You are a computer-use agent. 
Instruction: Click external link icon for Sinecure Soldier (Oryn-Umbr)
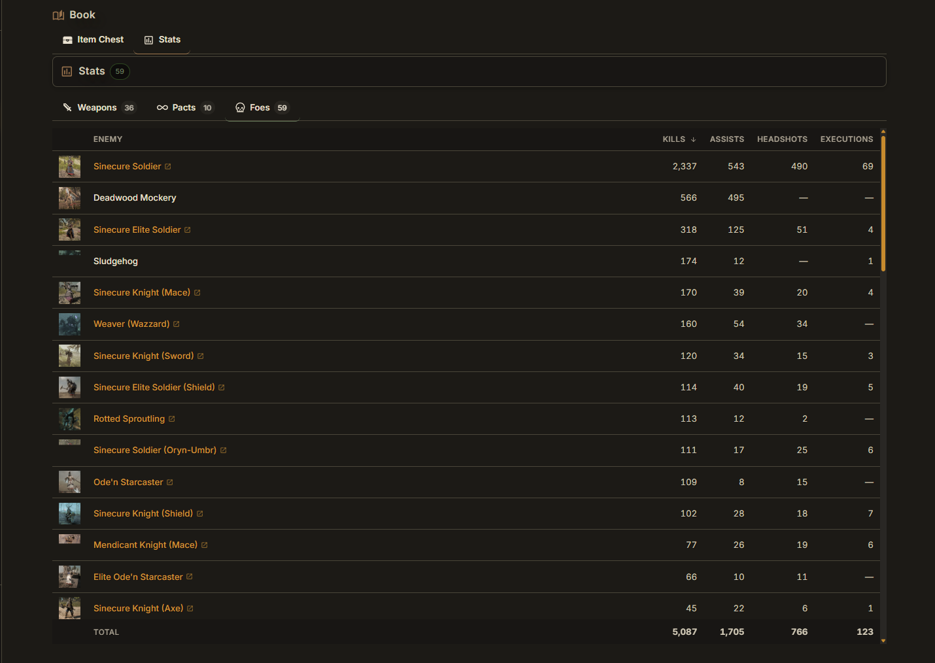224,450
